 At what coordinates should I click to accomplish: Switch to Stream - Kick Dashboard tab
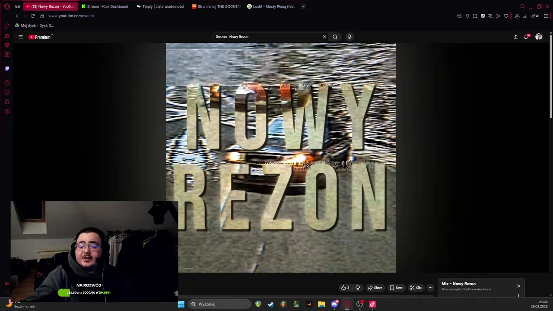[105, 6]
